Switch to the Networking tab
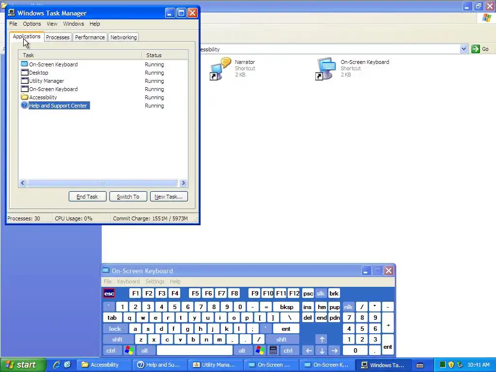 pyautogui.click(x=124, y=37)
